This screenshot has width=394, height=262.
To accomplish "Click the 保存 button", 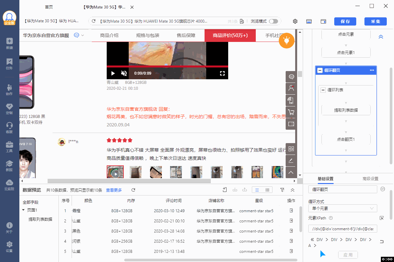I will (x=345, y=21).
